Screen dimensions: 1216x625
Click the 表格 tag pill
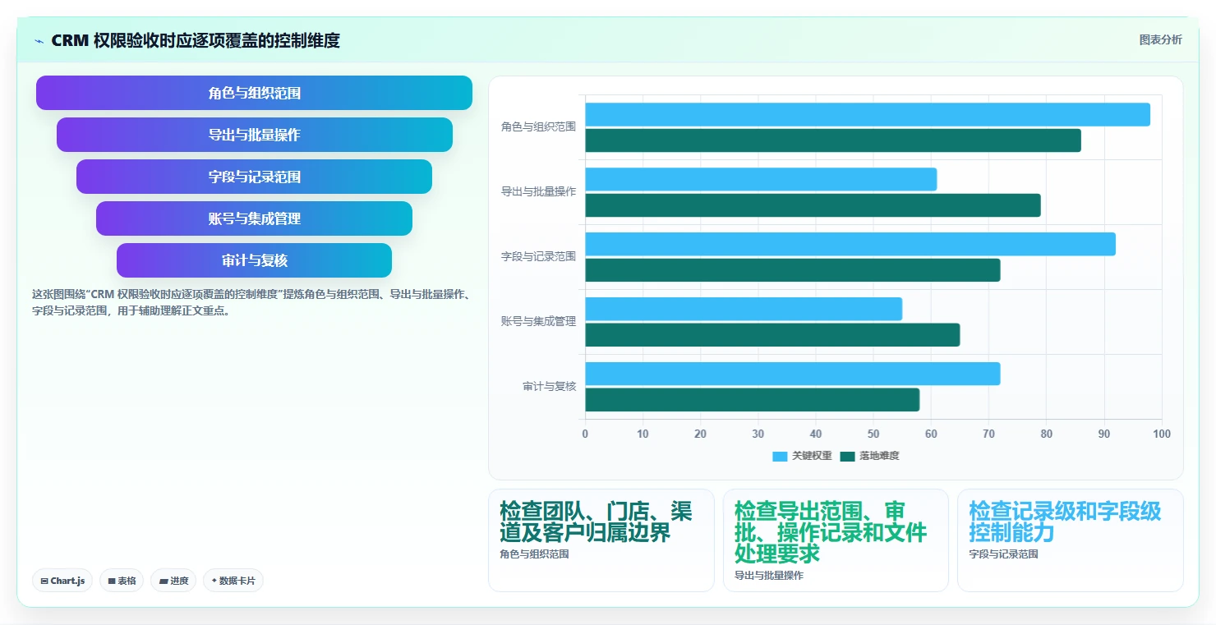click(122, 581)
